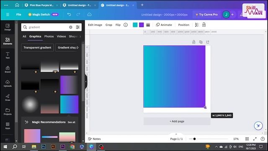268x151 pixels.
Task: Switch to Pink Blue Purple browser tab
Action: (x=41, y=5)
